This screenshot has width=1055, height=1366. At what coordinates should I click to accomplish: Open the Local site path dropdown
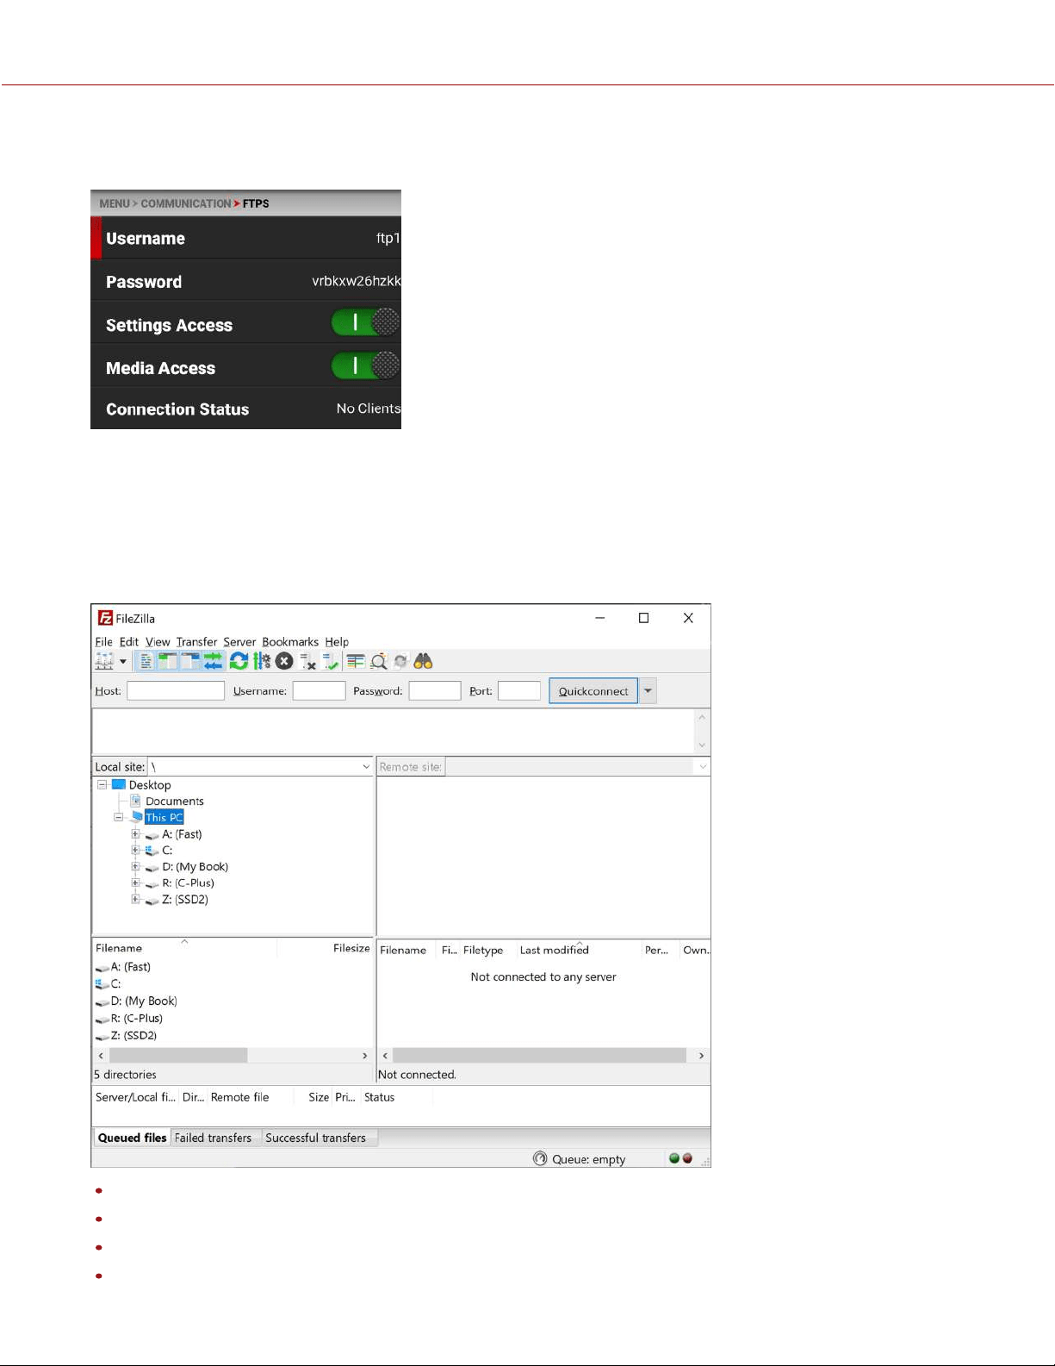tap(366, 767)
